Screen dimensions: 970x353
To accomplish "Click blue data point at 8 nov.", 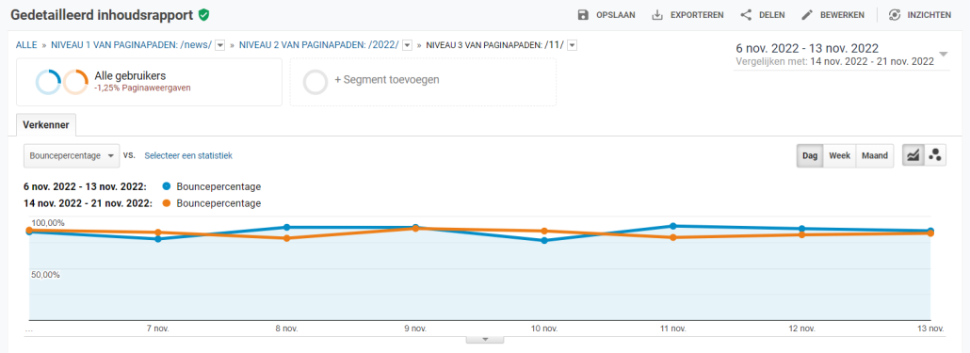I will (286, 228).
